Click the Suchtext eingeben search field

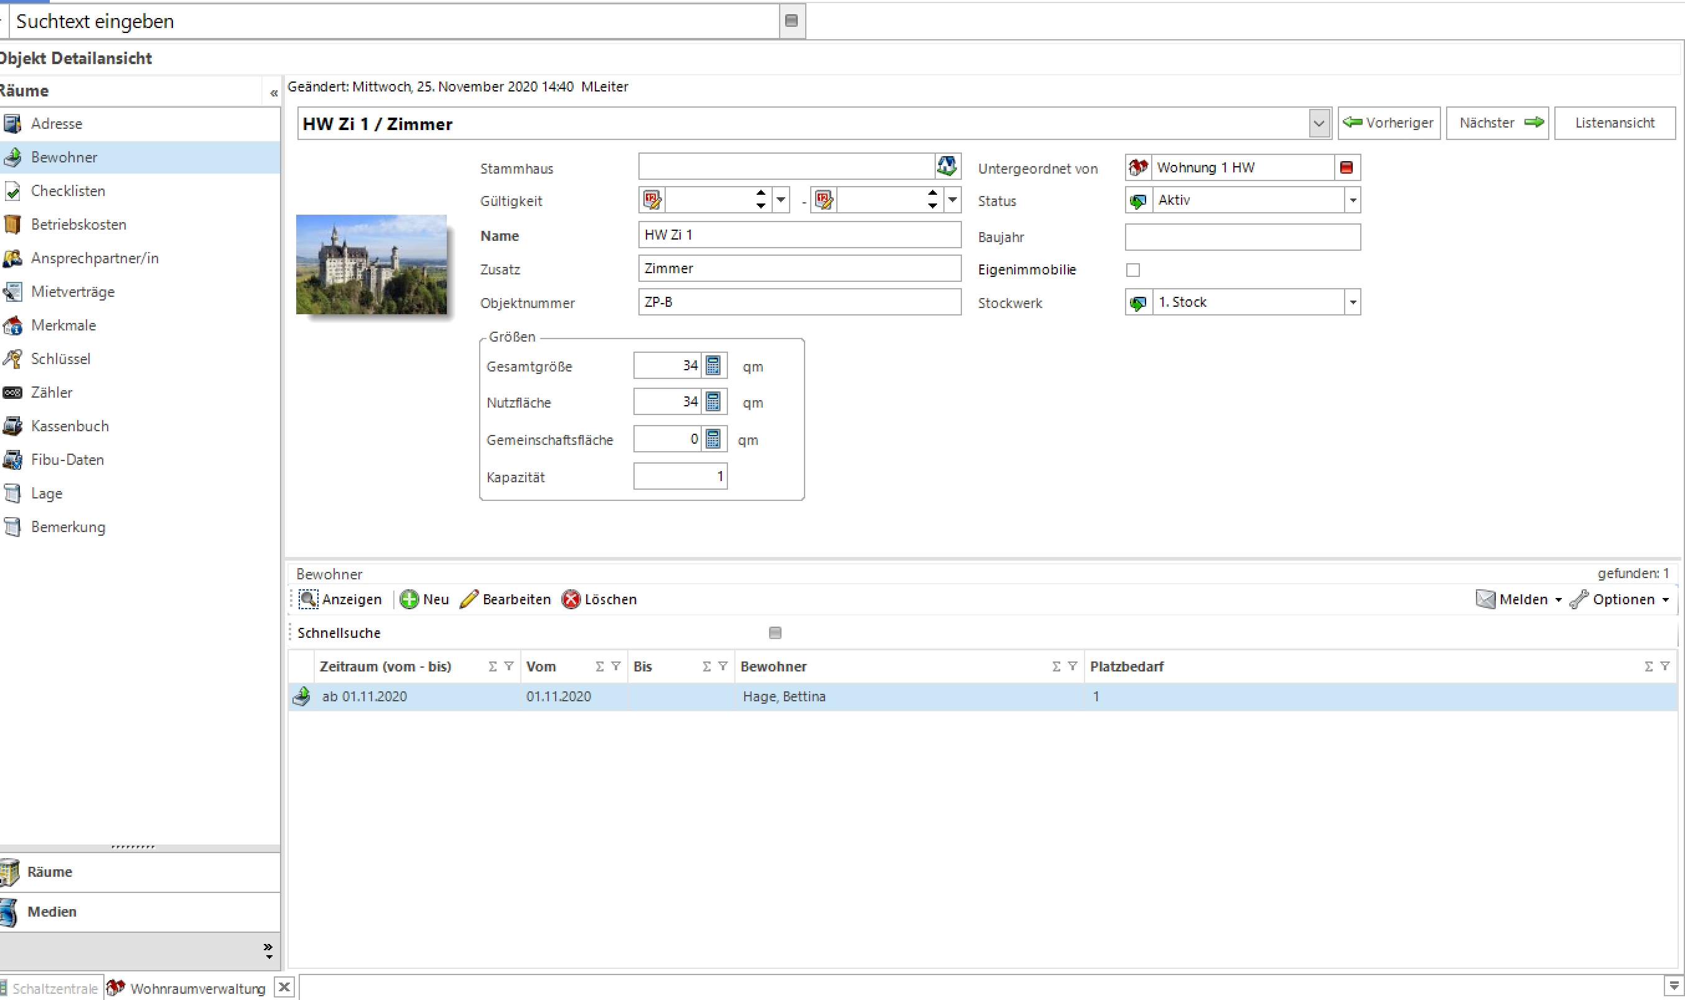click(394, 22)
